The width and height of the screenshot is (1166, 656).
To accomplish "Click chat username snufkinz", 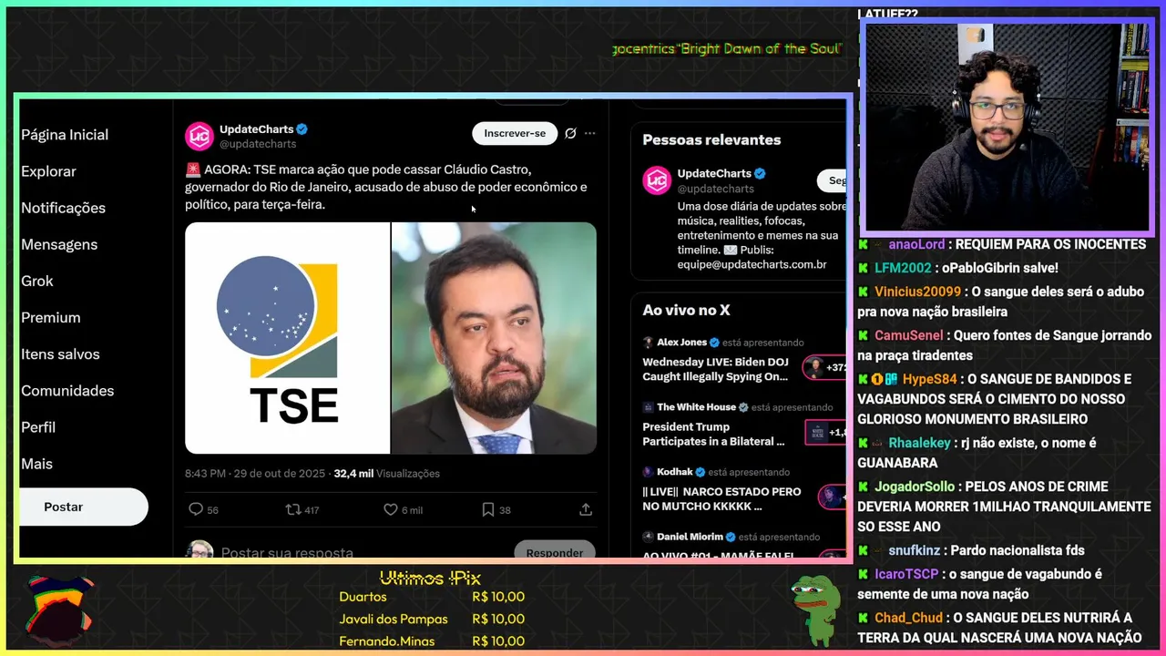I will [x=914, y=550].
